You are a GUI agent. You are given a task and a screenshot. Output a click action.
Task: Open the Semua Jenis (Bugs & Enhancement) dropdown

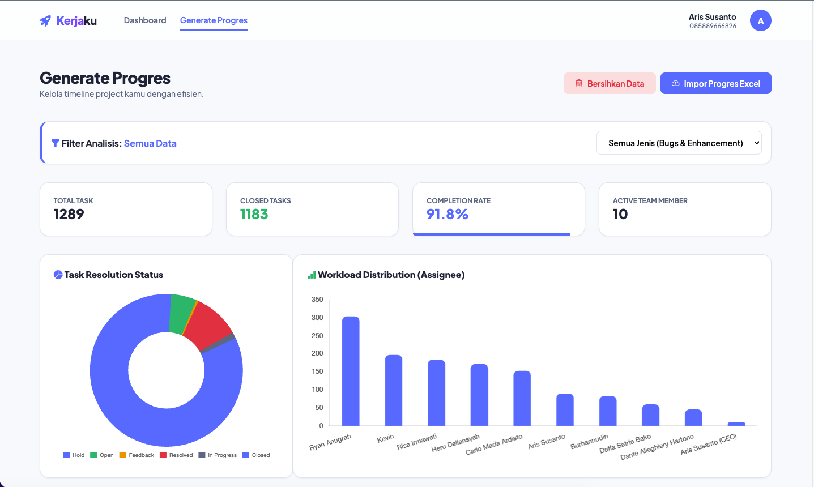679,143
